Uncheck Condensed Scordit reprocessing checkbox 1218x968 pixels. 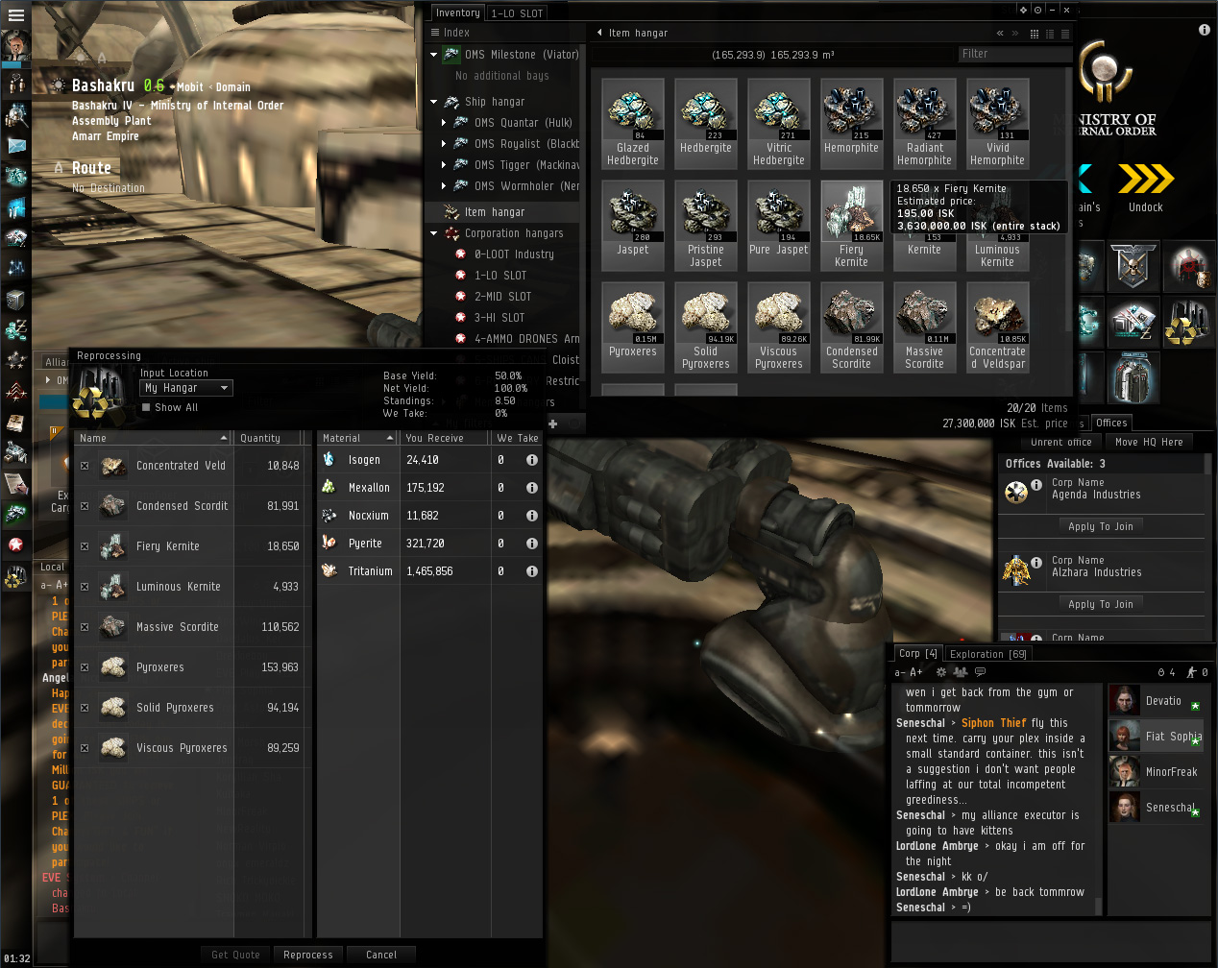pyautogui.click(x=85, y=506)
